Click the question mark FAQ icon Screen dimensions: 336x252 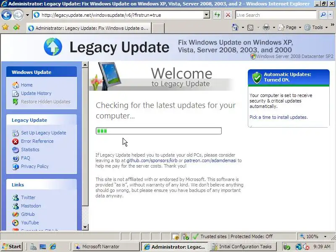[x=16, y=158]
